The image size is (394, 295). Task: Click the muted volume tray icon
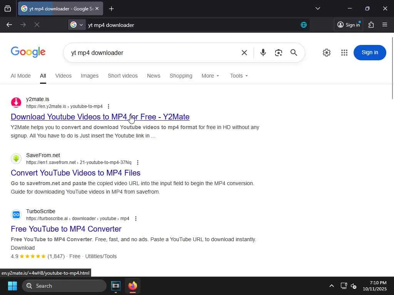(x=354, y=286)
